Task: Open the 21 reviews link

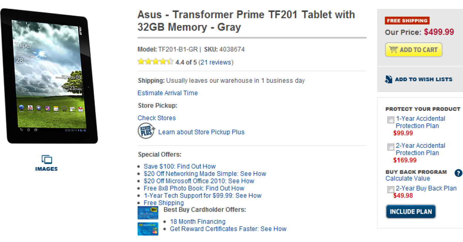Action: [x=216, y=62]
